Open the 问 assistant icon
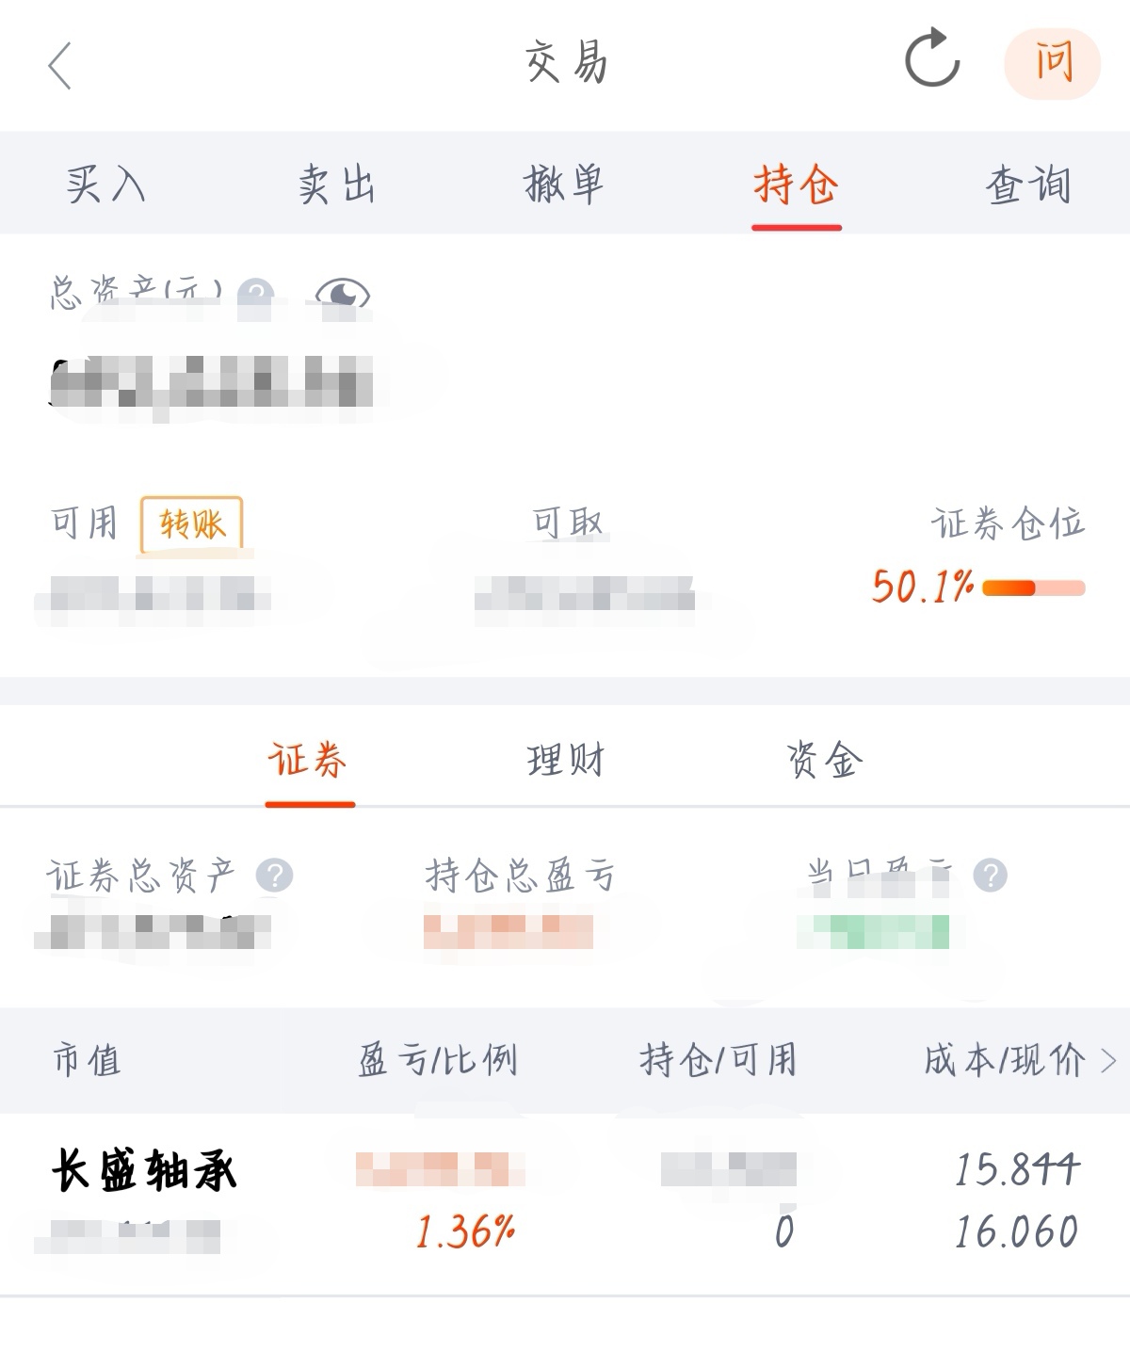 [x=1053, y=63]
